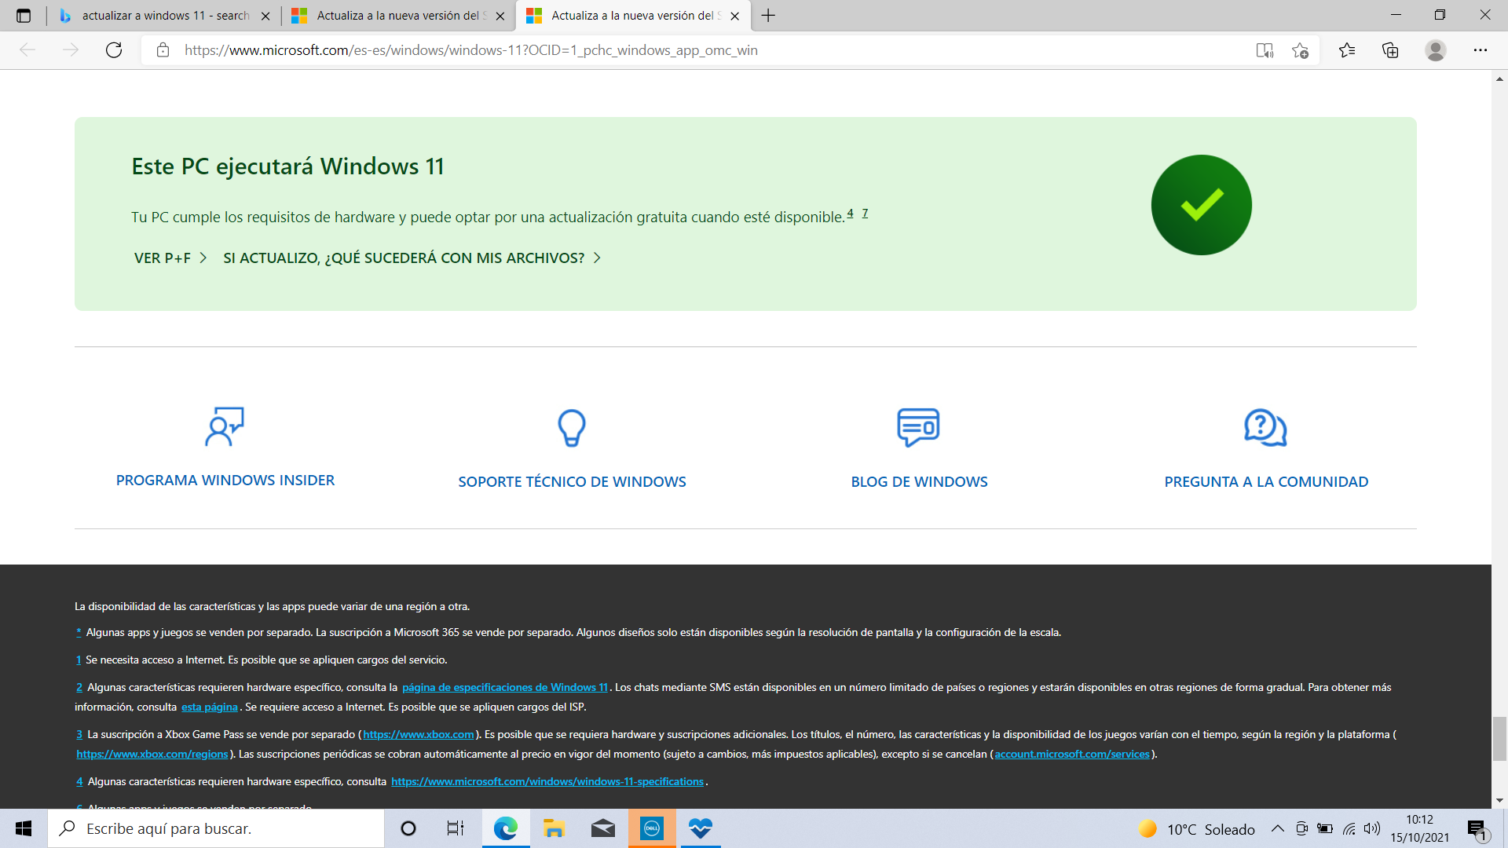Open 'página de especificaciones de Windows 11' link
1508x848 pixels.
pos(505,687)
